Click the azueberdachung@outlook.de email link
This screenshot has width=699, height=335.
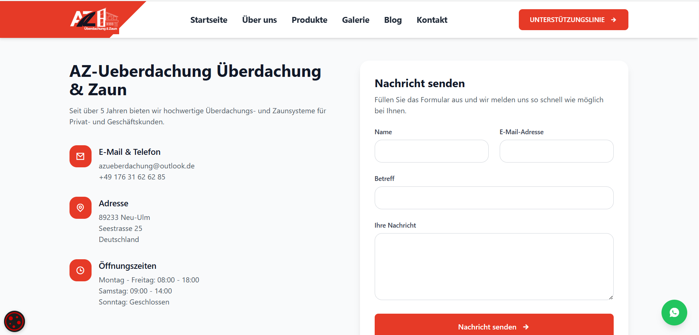(147, 166)
